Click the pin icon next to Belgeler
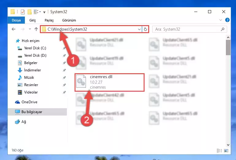 click(64, 63)
